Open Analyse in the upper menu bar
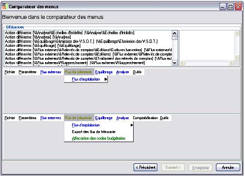This screenshot has width=245, height=176. pyautogui.click(x=122, y=72)
